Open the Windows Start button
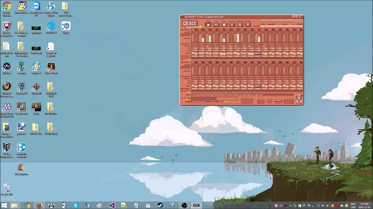The height and width of the screenshot is (209, 373). click(x=4, y=206)
